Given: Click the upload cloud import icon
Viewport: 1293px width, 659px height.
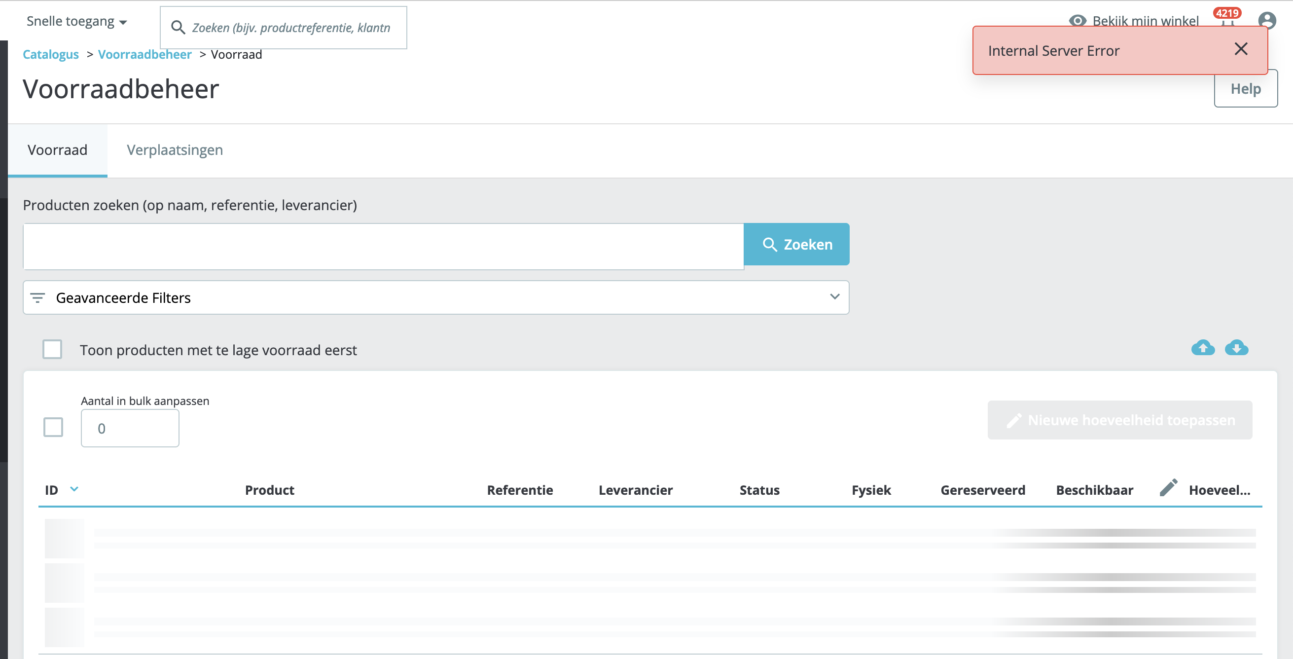Looking at the screenshot, I should pos(1203,347).
